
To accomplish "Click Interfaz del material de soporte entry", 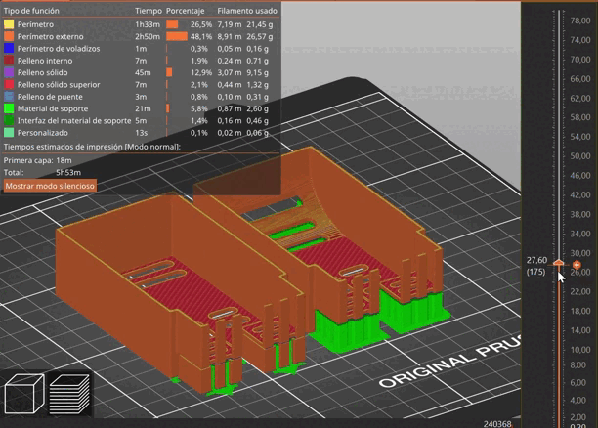I will point(72,120).
